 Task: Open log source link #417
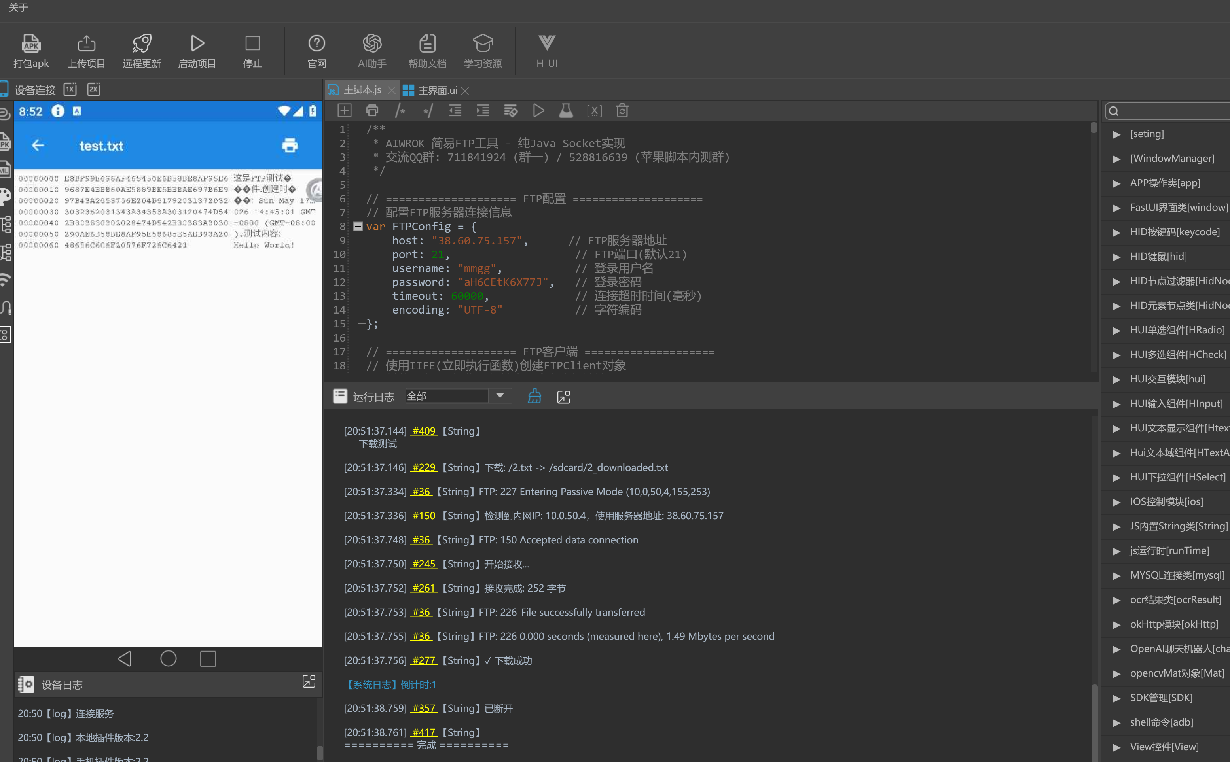[424, 732]
